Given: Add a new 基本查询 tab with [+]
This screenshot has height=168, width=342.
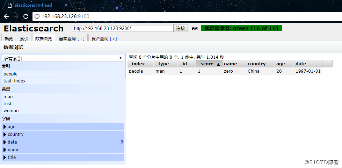Looking at the screenshot, I should click(81, 39).
